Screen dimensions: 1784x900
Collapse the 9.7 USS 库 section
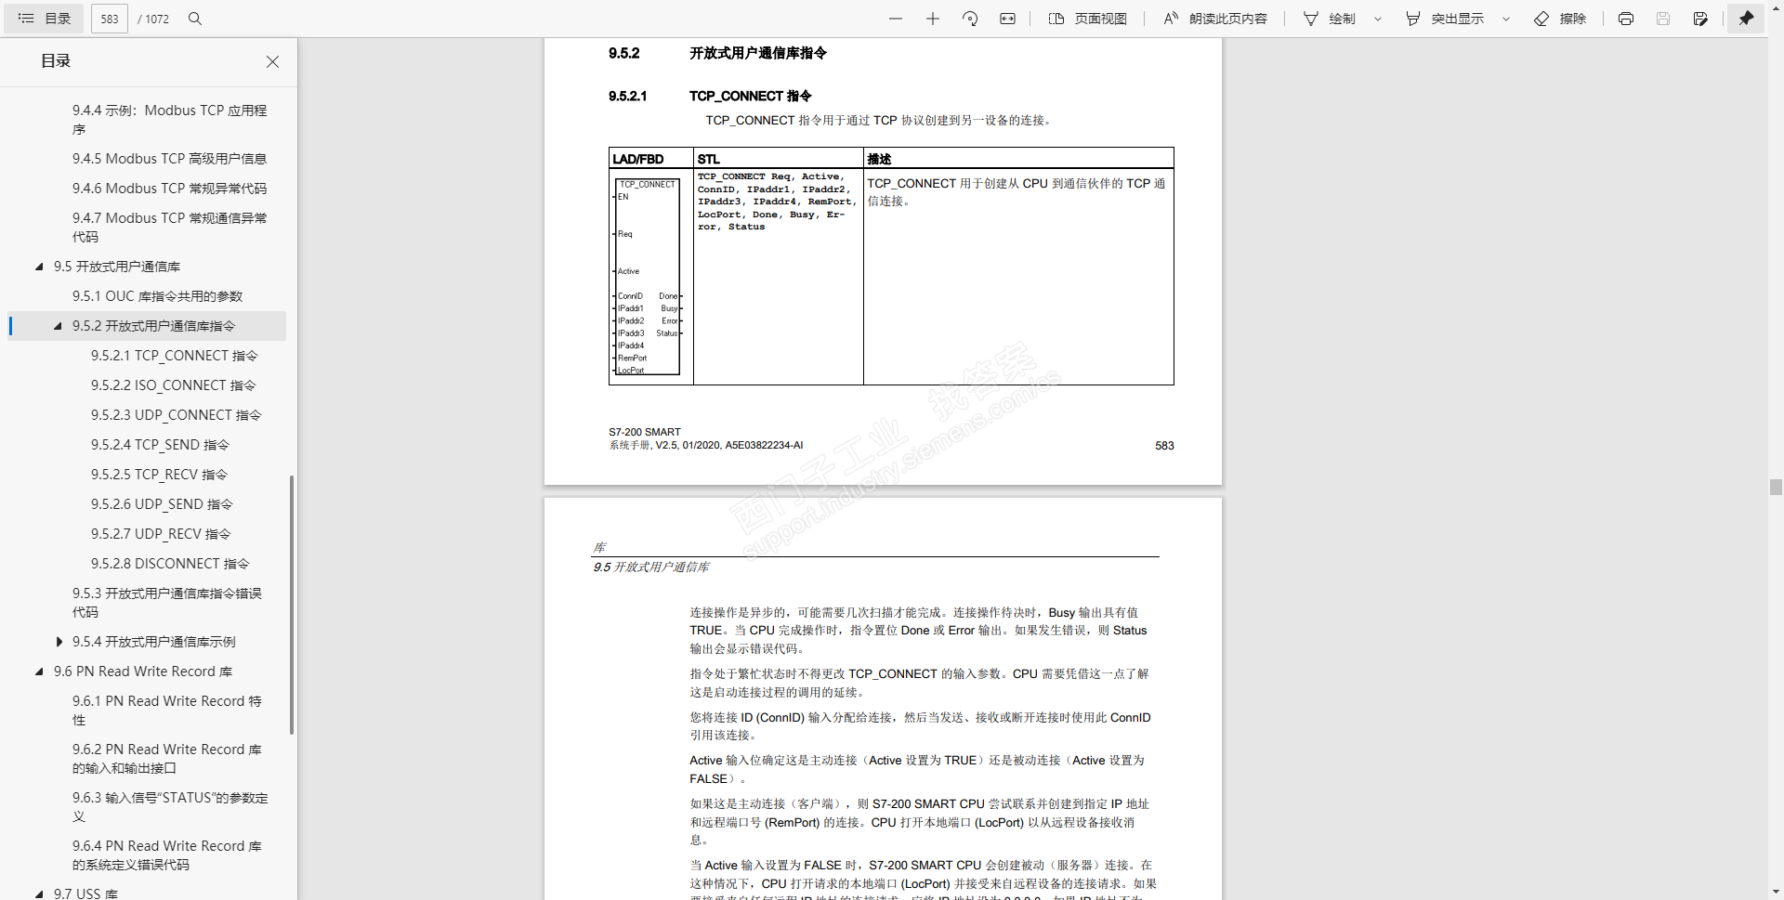pyautogui.click(x=39, y=893)
